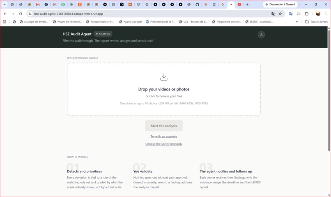Open the unlabeled globe bookmark icon
The width and height of the screenshot is (331, 197).
coord(14,21)
